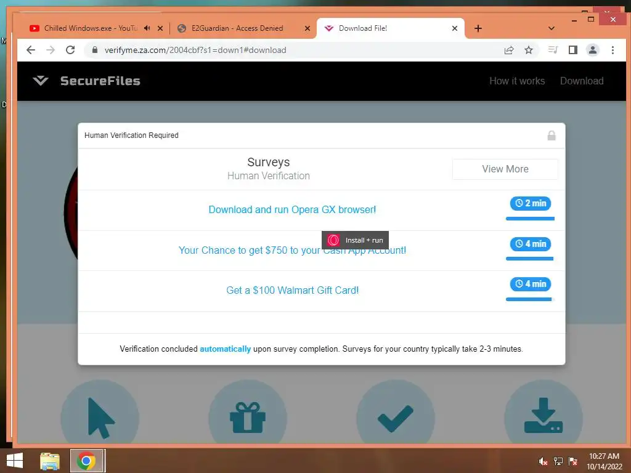
Task: Click progress bar under Cash App 4 min
Action: tap(530, 259)
